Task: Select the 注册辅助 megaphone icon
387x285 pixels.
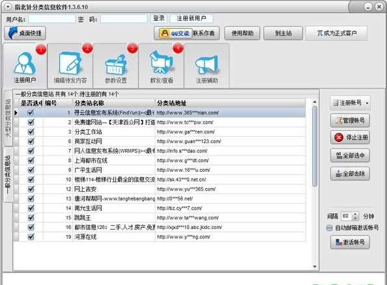Action: [207, 64]
